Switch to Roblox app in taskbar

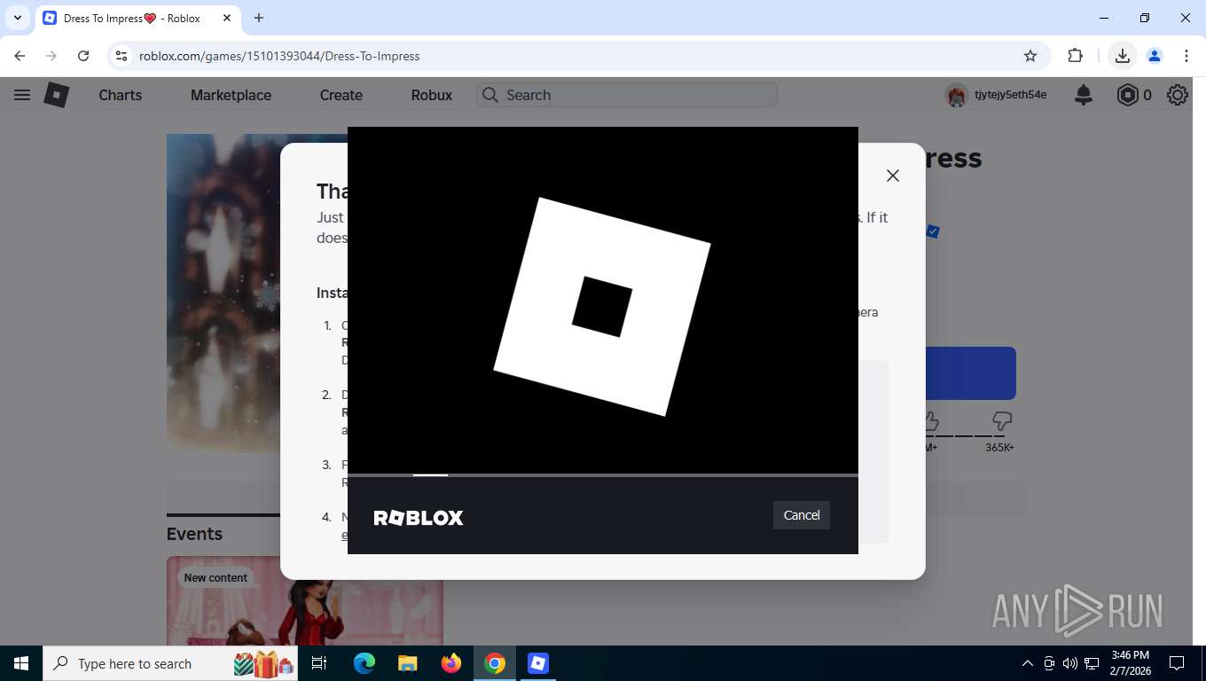coord(537,663)
